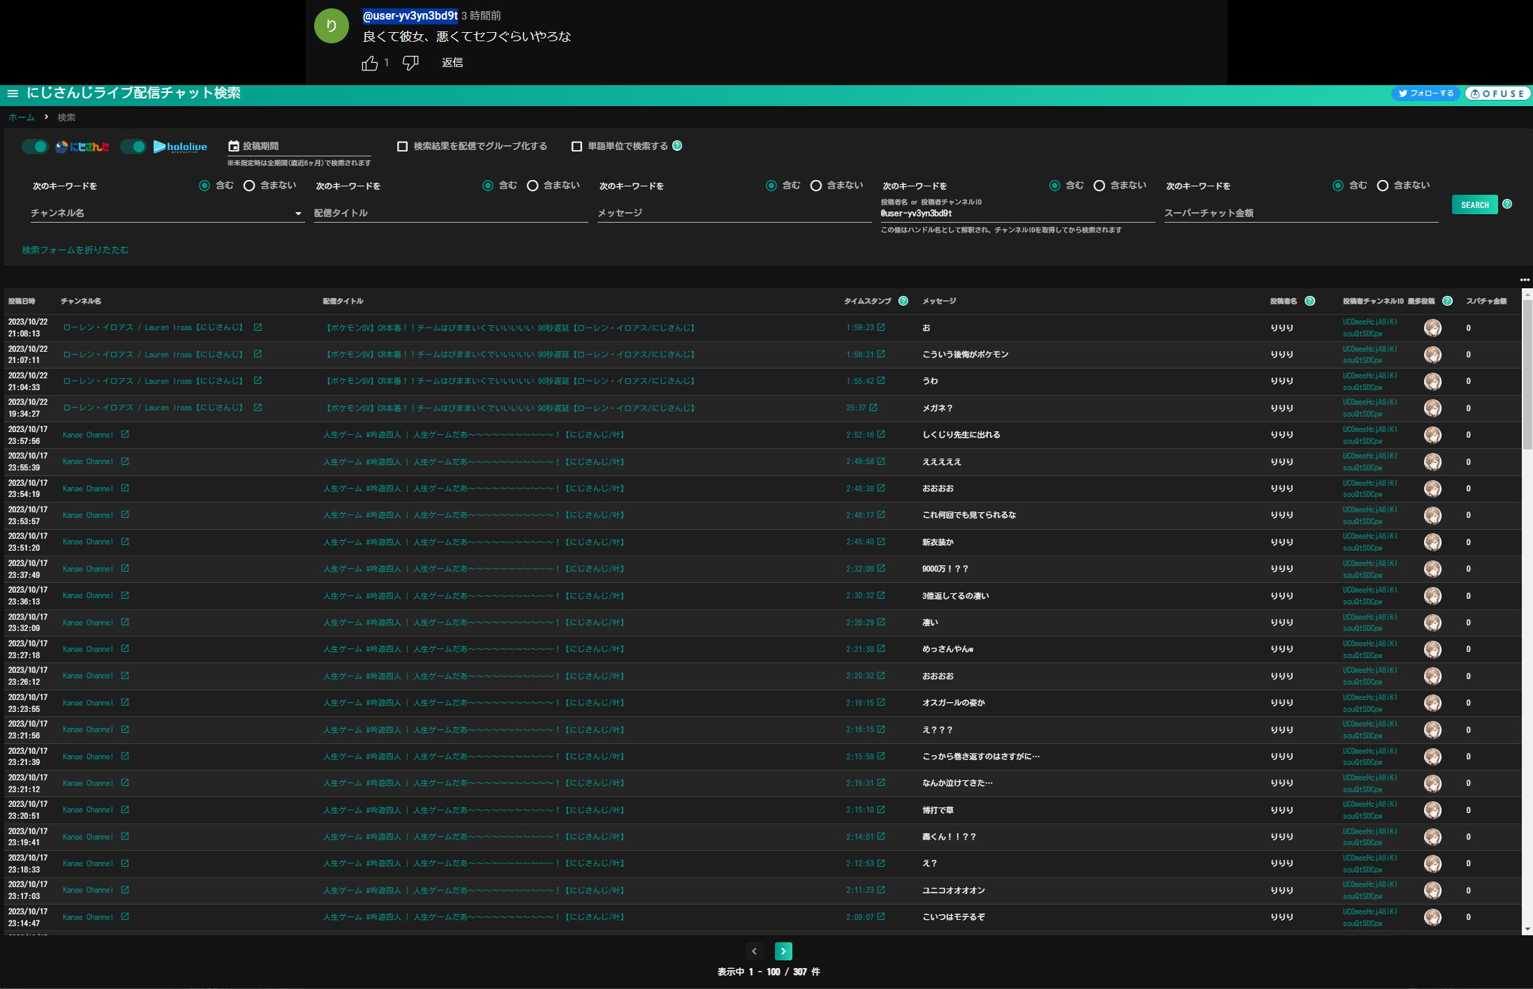Click the SEARCH button
Viewport: 1533px width, 989px height.
1475,205
